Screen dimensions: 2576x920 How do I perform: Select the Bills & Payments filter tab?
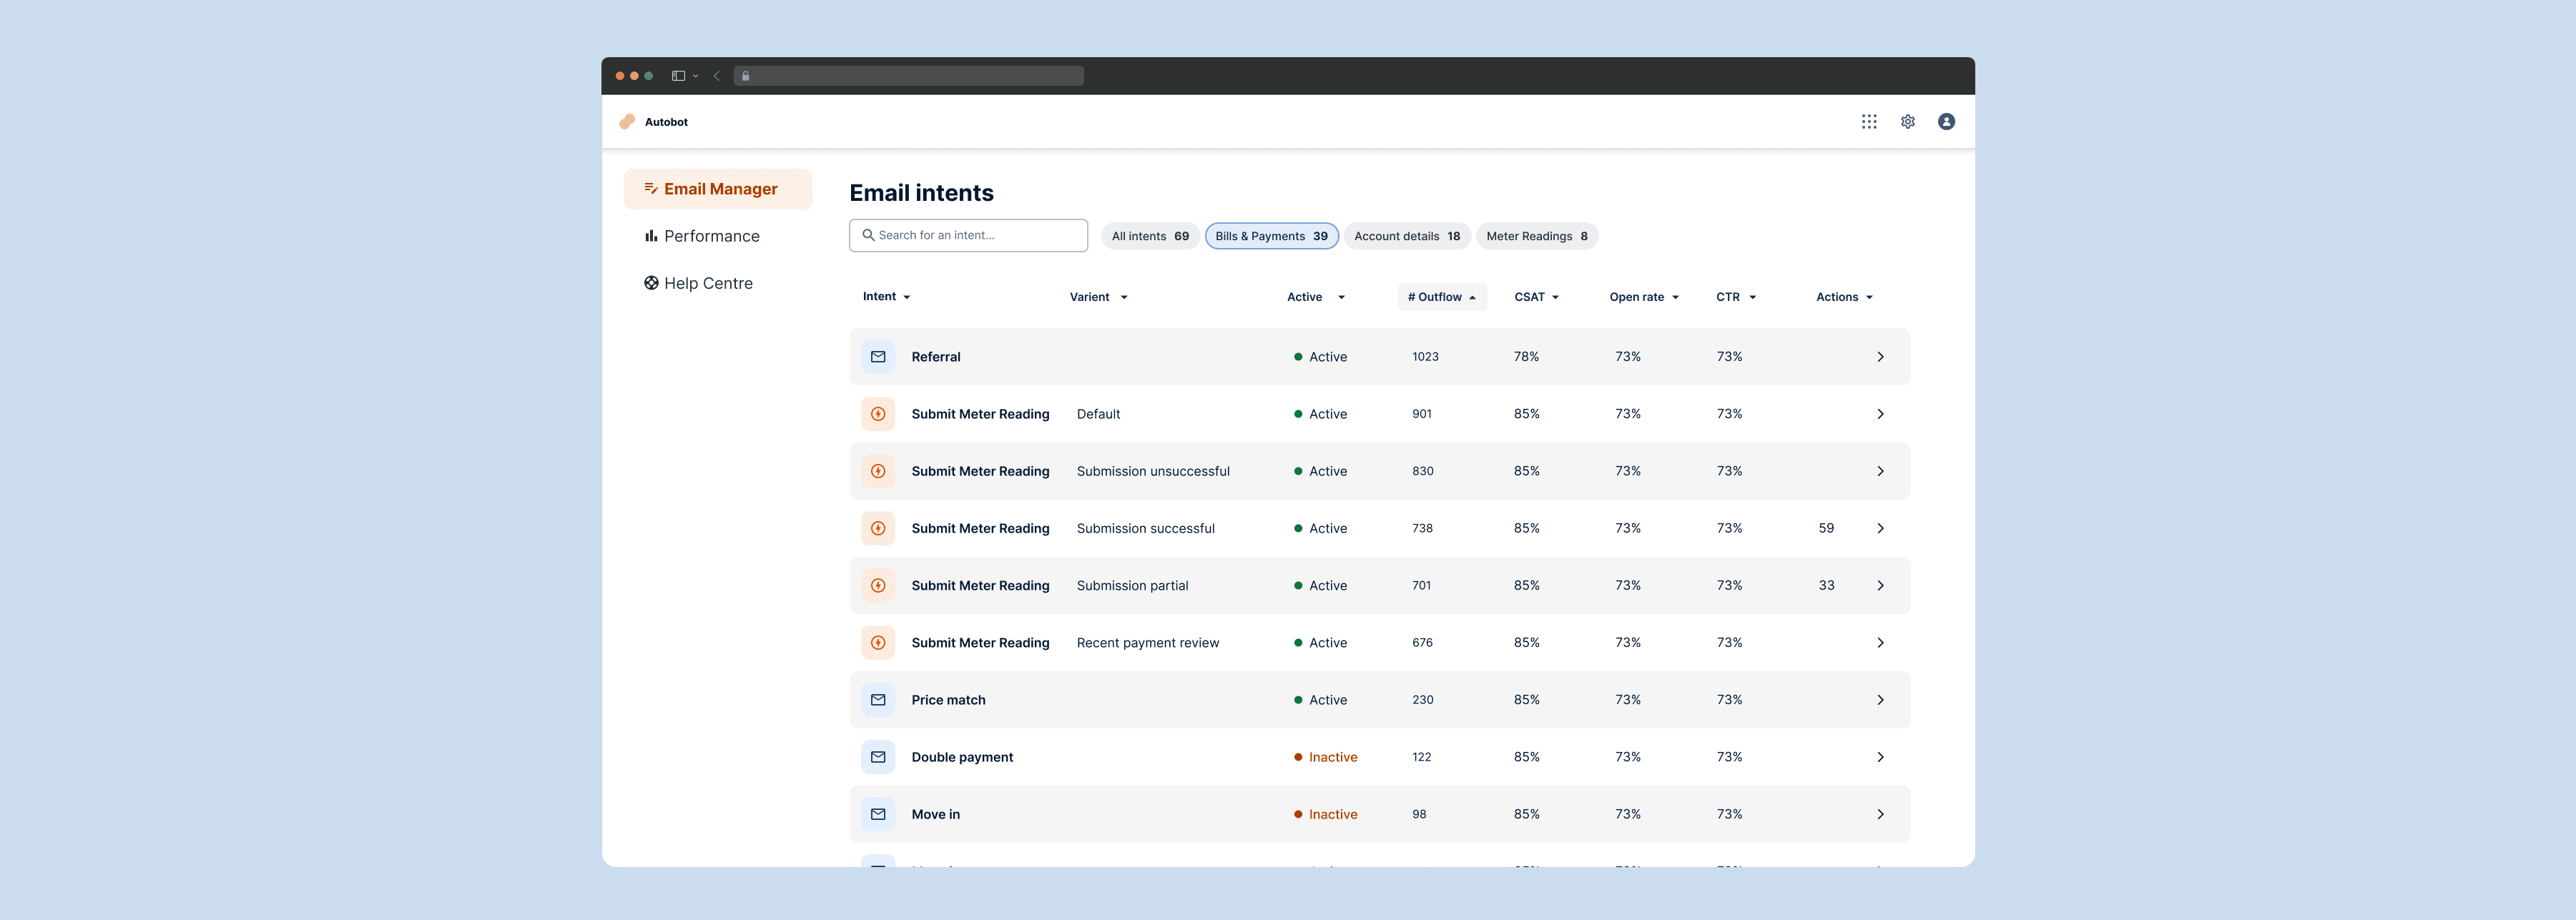tap(1272, 236)
